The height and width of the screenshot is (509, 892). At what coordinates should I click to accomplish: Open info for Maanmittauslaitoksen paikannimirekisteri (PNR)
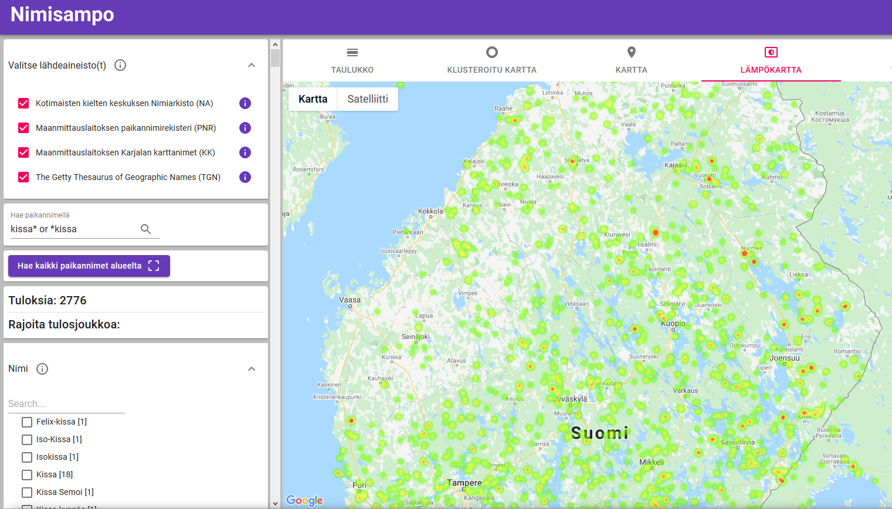[245, 128]
